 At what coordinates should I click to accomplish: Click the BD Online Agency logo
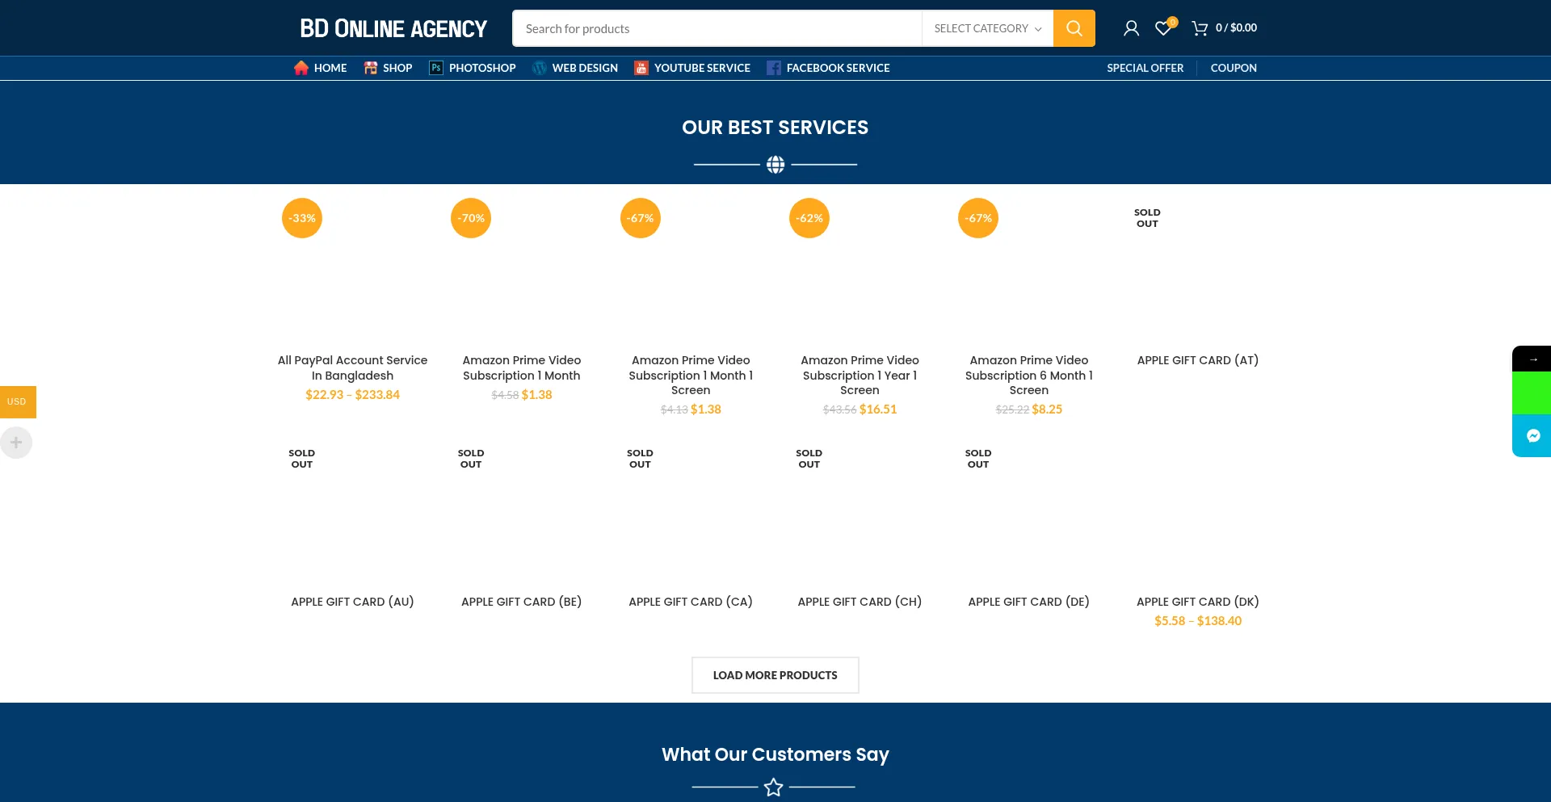click(x=393, y=28)
